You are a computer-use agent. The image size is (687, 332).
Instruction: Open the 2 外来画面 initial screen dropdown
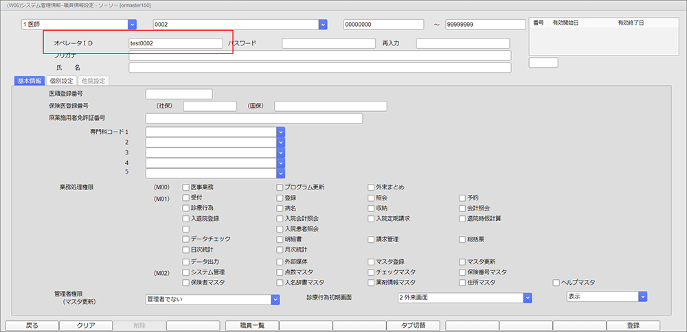point(528,298)
